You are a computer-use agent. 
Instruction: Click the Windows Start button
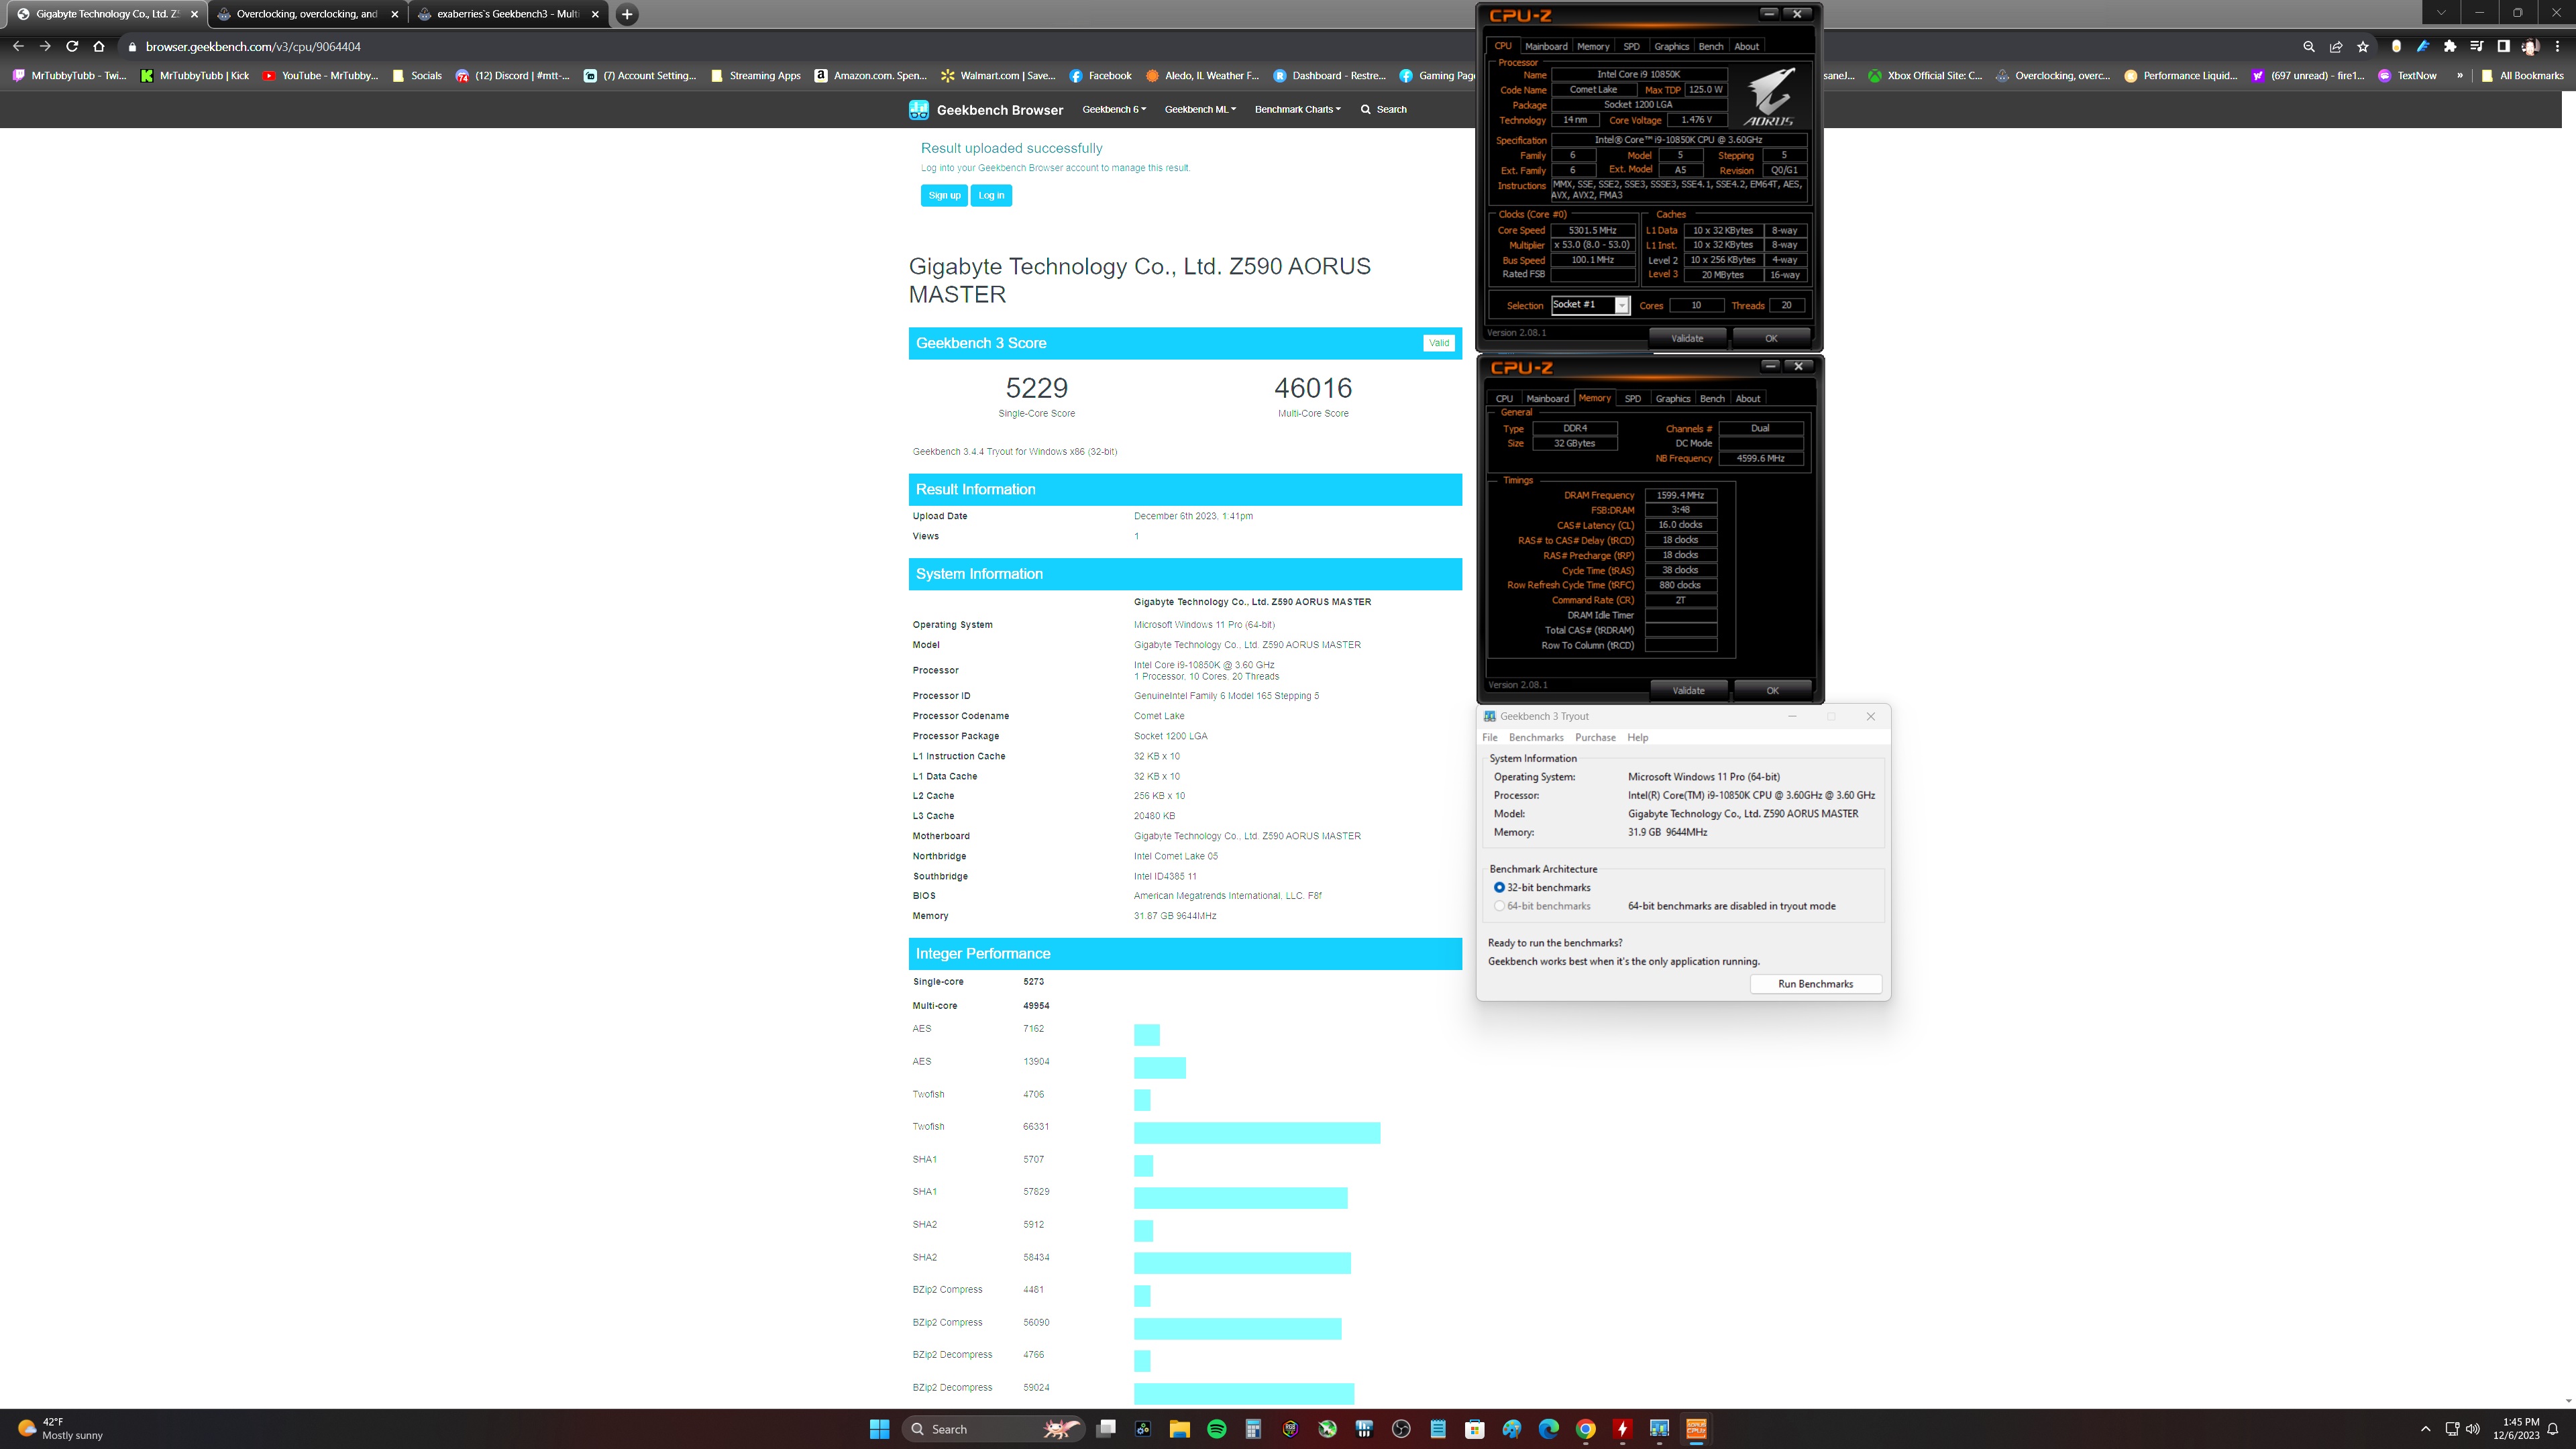(880, 1429)
